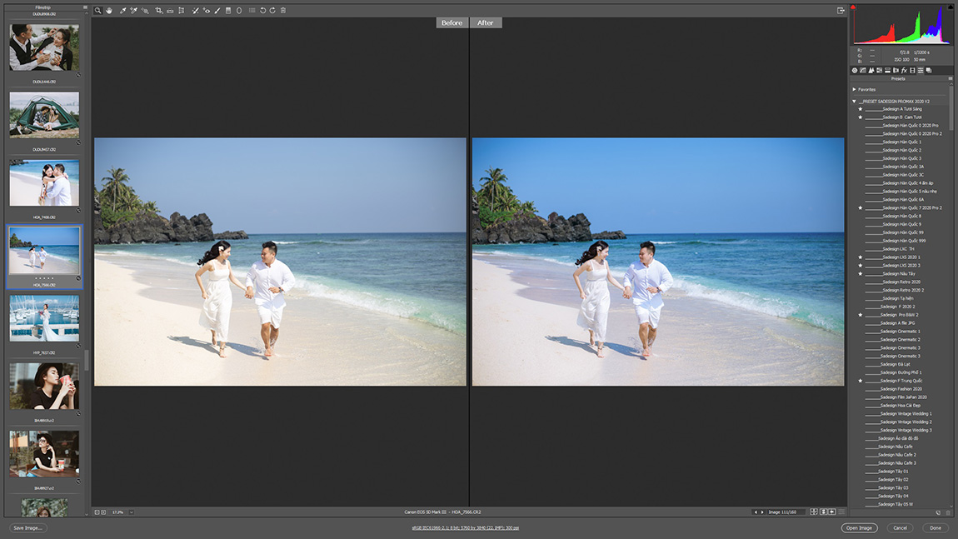Pick the White Balance eyedropper tool
This screenshot has height=539, width=958.
(x=122, y=11)
